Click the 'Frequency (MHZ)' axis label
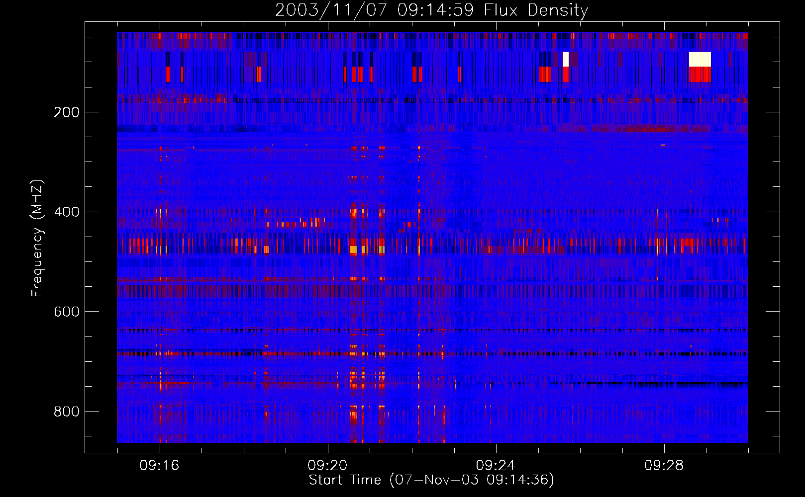The image size is (805, 497). (x=37, y=239)
